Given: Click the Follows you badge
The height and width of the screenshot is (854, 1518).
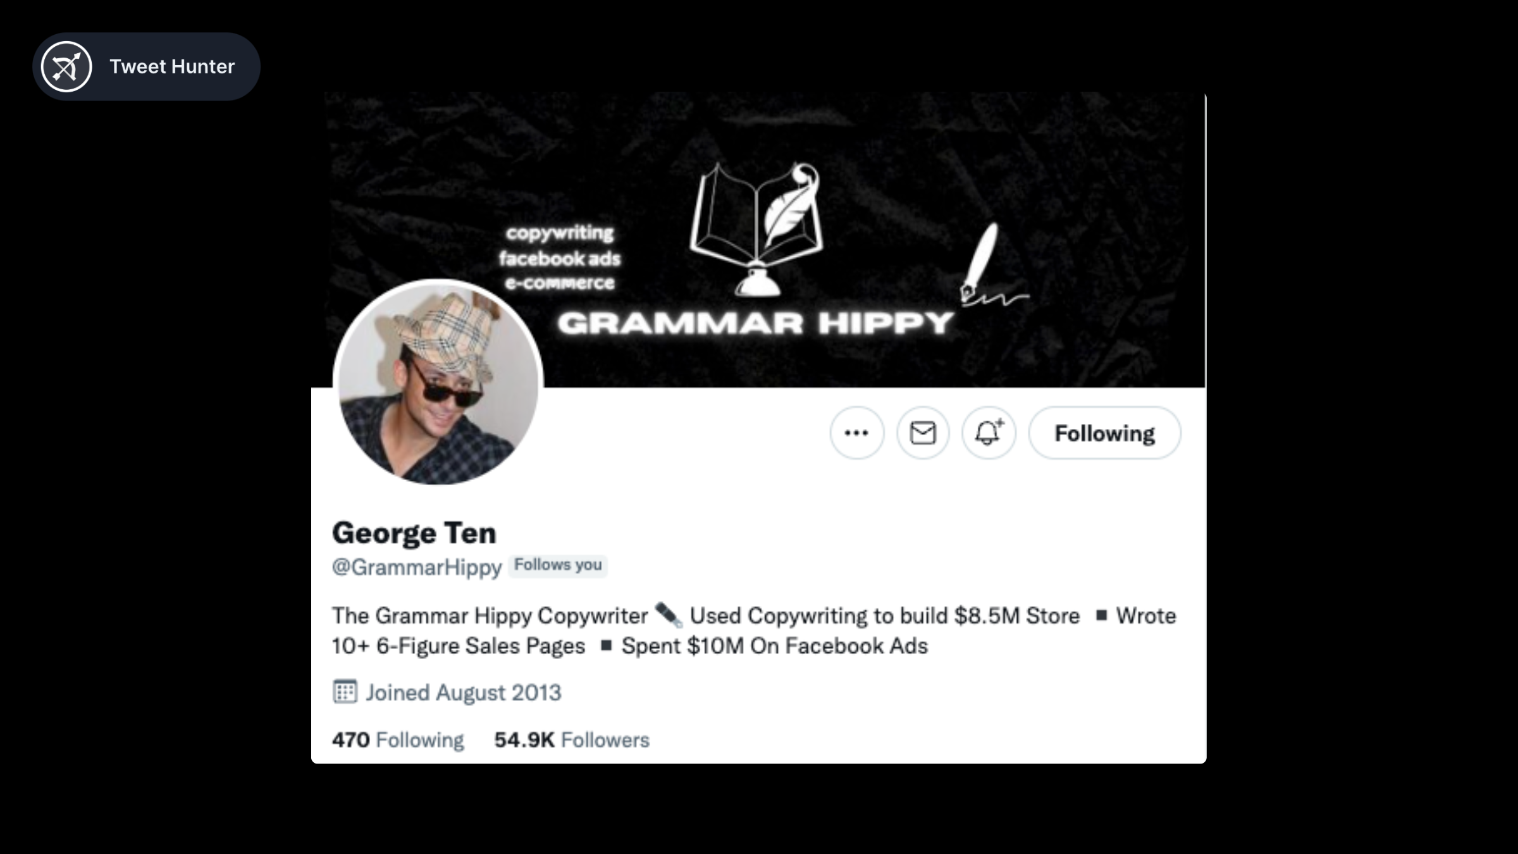Looking at the screenshot, I should (x=558, y=565).
